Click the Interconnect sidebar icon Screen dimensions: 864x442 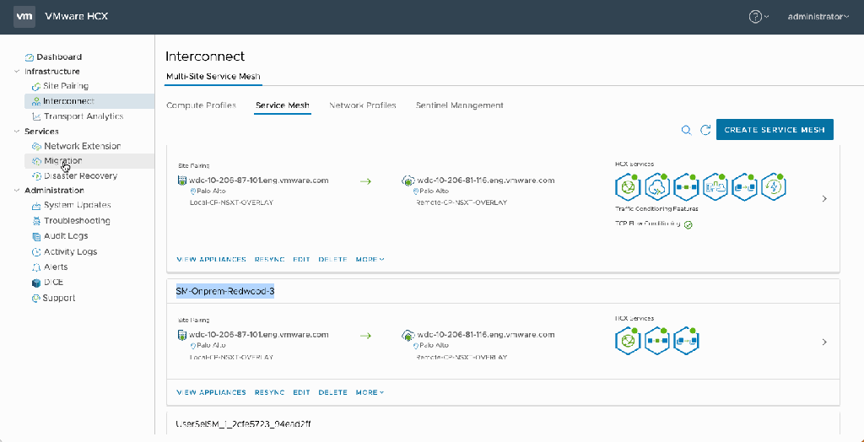pos(37,101)
